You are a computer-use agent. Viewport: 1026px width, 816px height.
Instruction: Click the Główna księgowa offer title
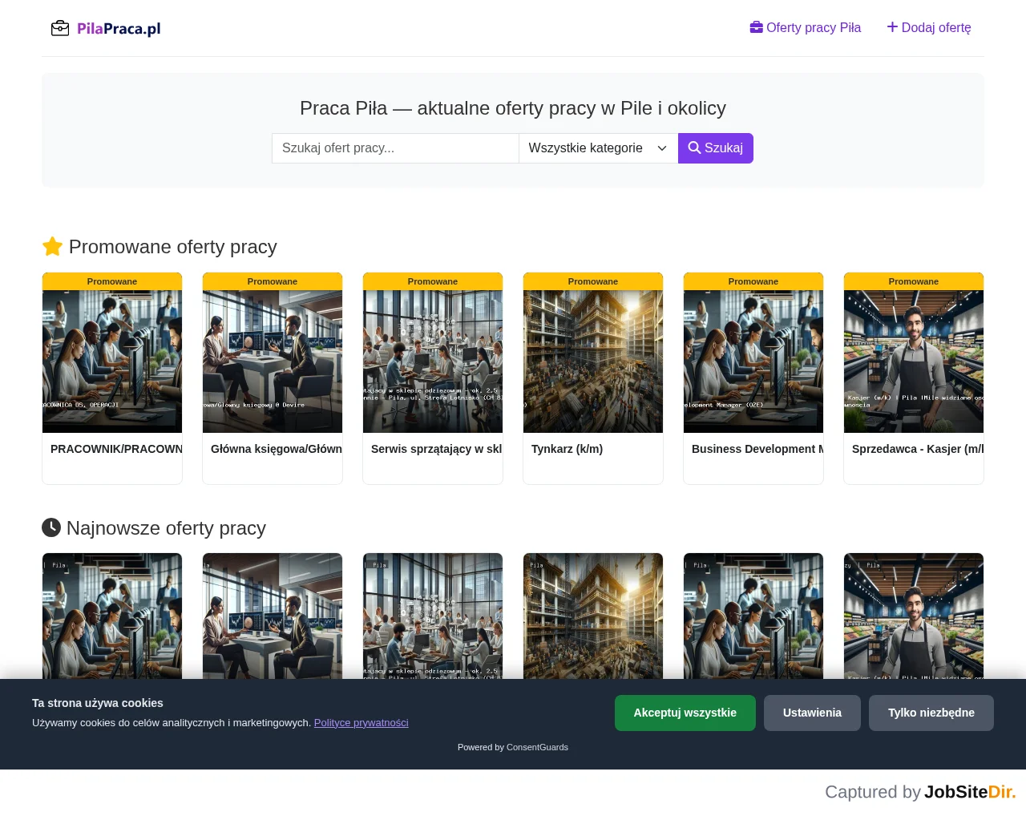point(277,449)
